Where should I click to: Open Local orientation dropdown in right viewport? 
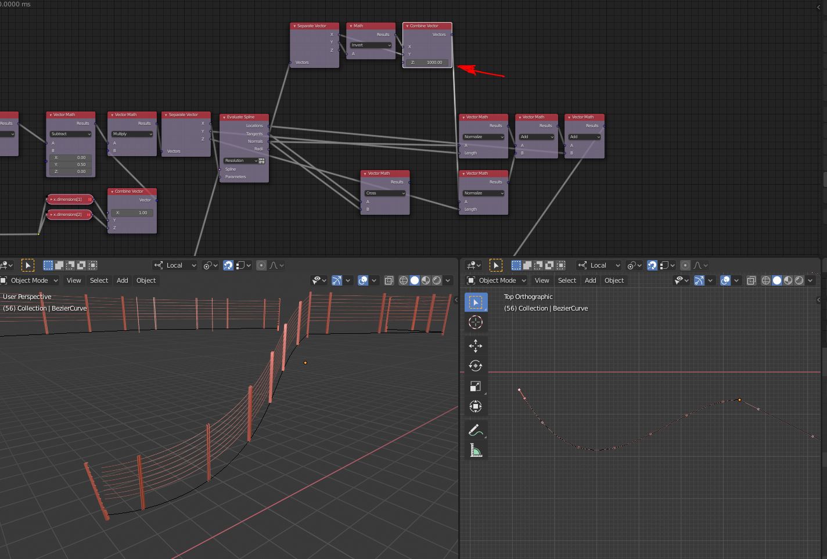(599, 265)
